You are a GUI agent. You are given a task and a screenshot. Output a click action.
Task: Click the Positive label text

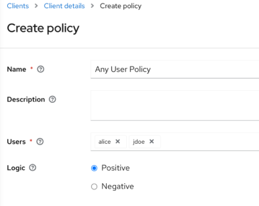tap(115, 168)
